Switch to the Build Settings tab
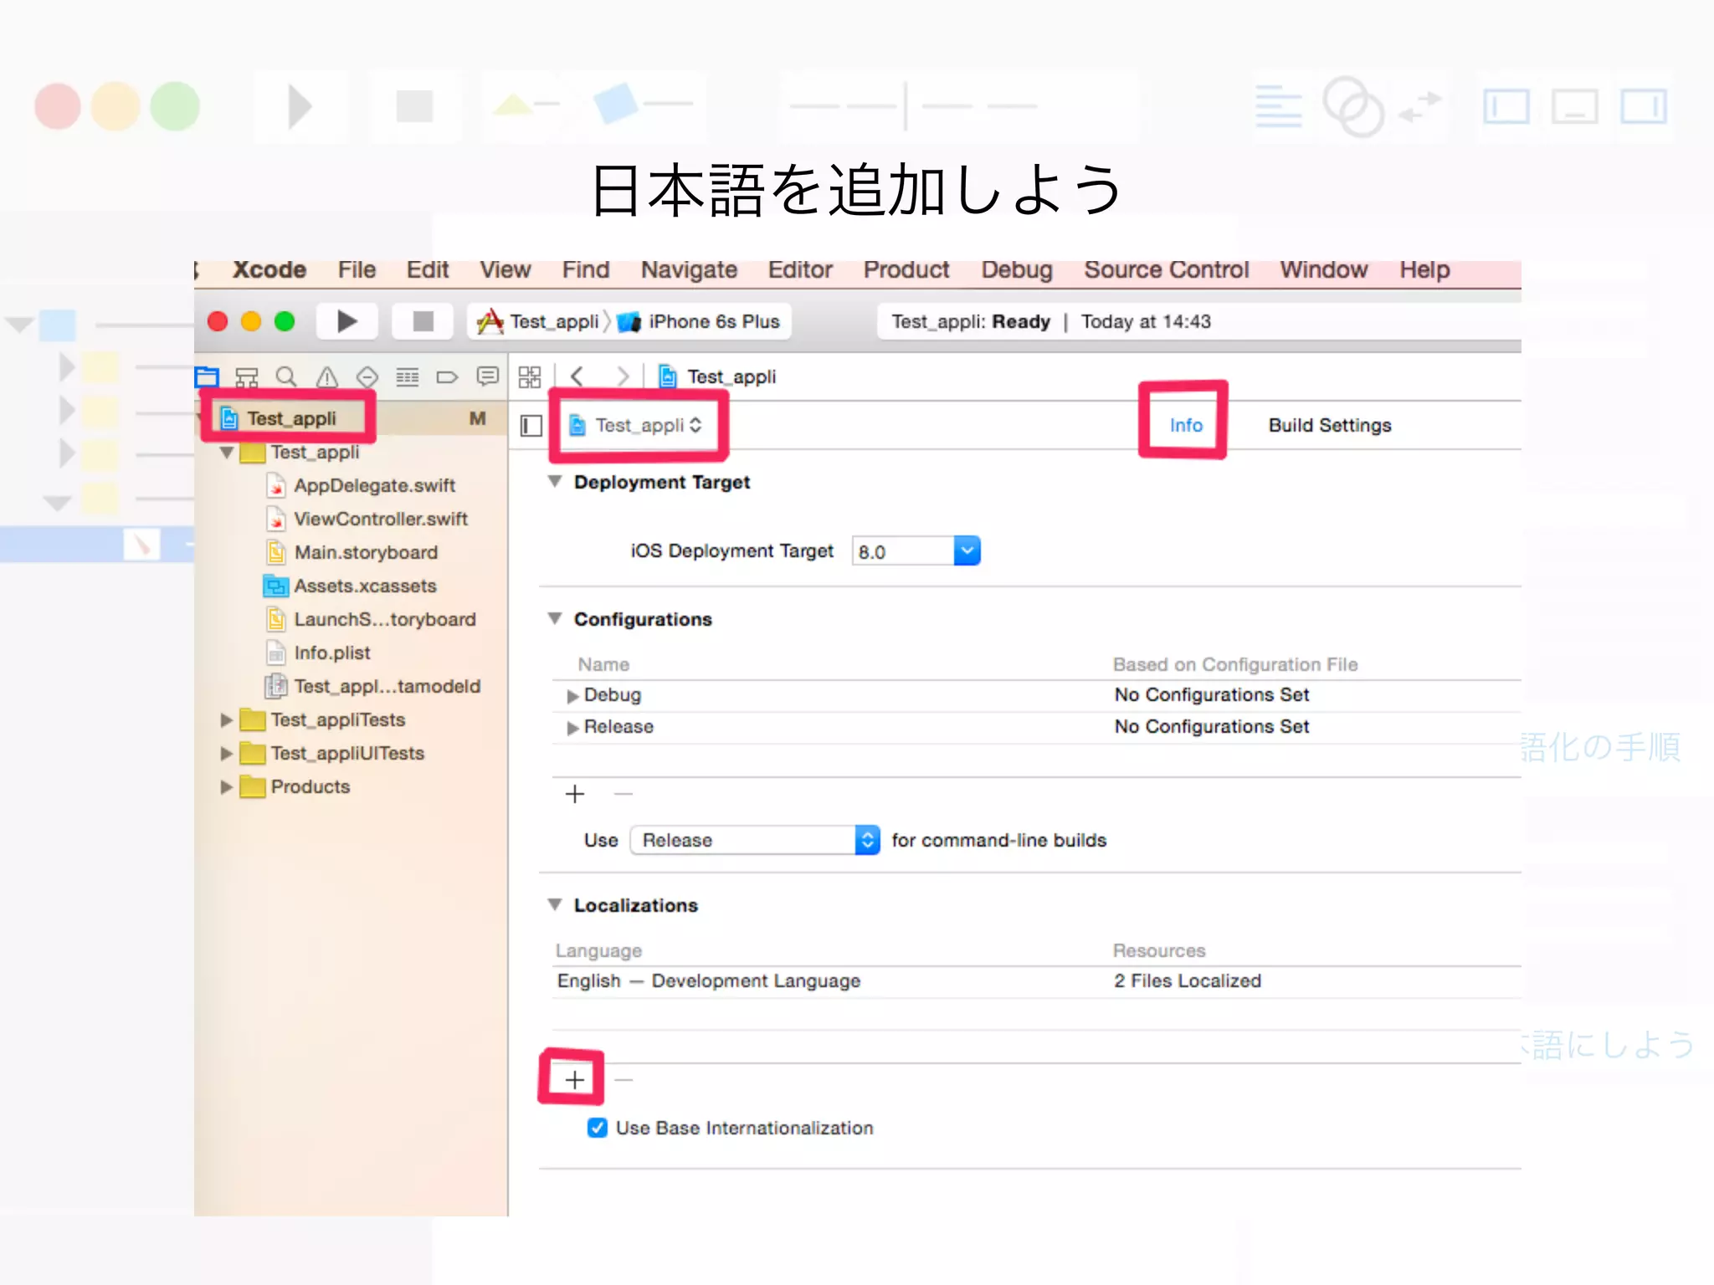This screenshot has width=1714, height=1285. tap(1330, 425)
